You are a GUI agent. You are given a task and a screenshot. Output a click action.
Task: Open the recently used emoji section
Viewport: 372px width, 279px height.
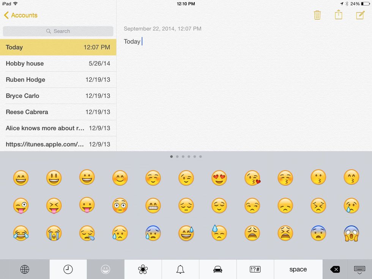pos(68,269)
